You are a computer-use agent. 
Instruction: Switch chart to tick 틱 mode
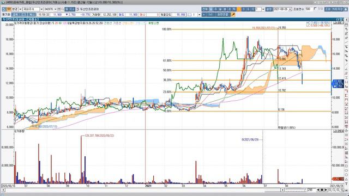click(234, 9)
